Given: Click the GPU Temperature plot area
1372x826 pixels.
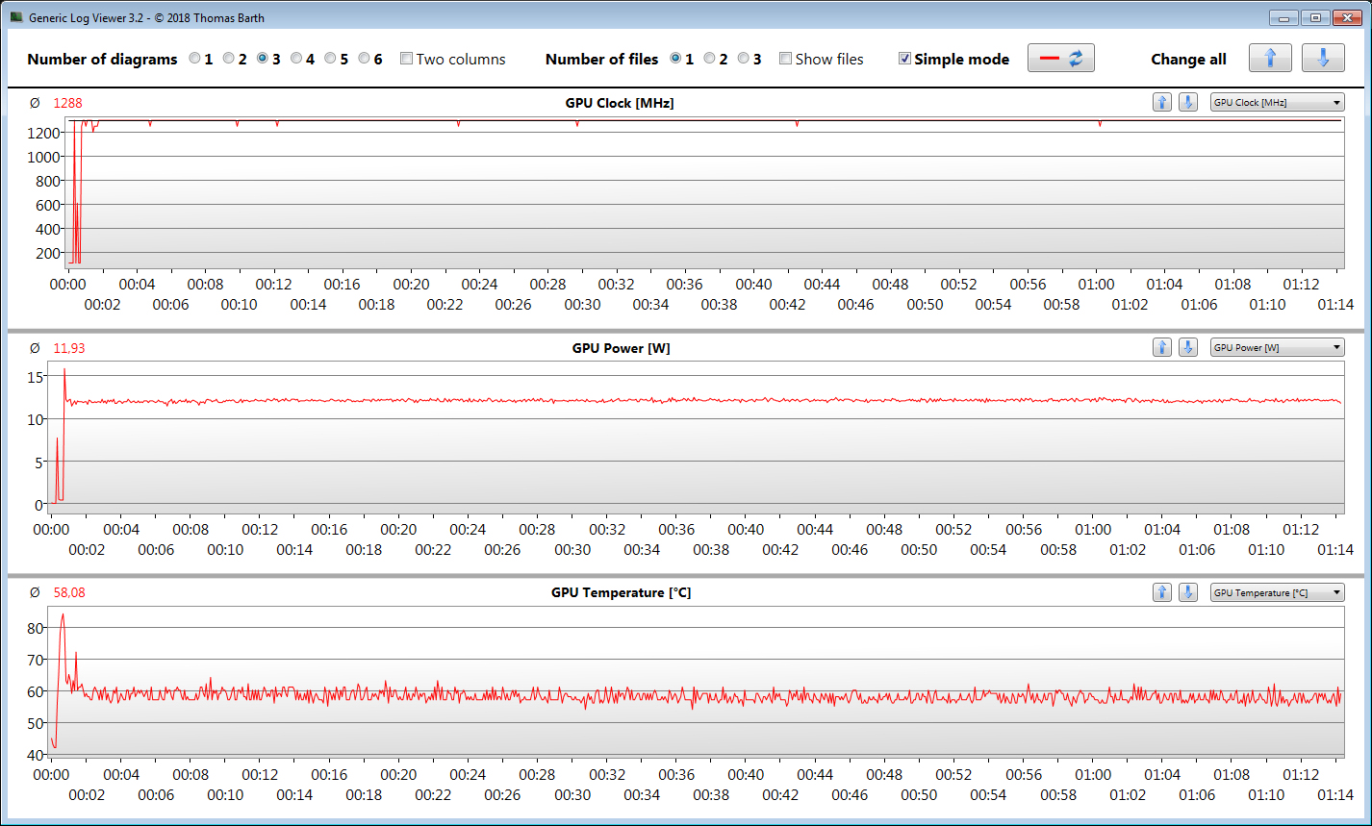Looking at the screenshot, I should [x=697, y=681].
